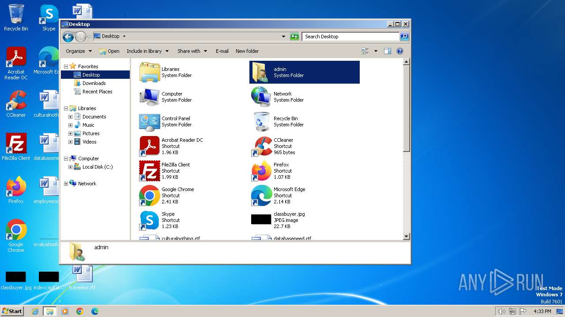Expand the Local Disk (C:) node

[x=70, y=167]
